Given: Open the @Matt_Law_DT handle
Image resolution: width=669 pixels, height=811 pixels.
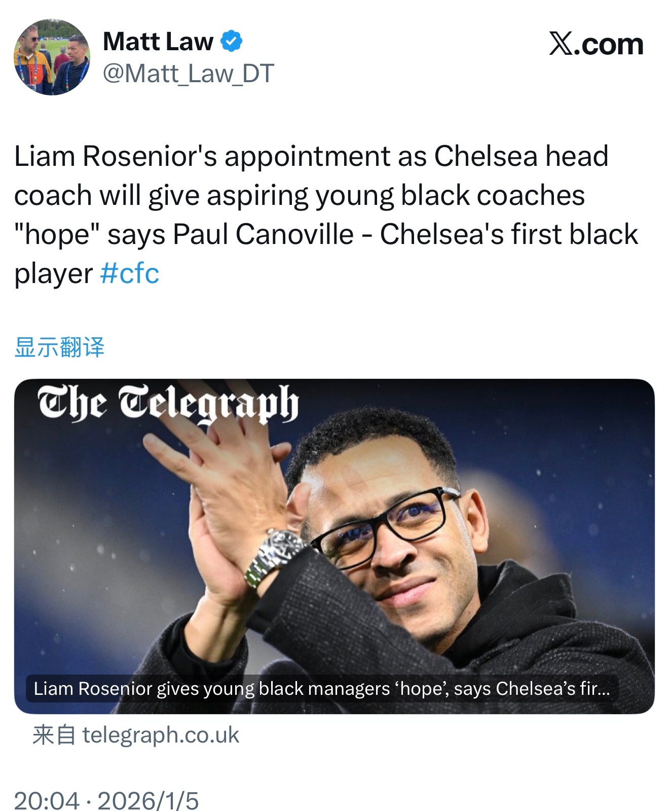Looking at the screenshot, I should coord(188,74).
